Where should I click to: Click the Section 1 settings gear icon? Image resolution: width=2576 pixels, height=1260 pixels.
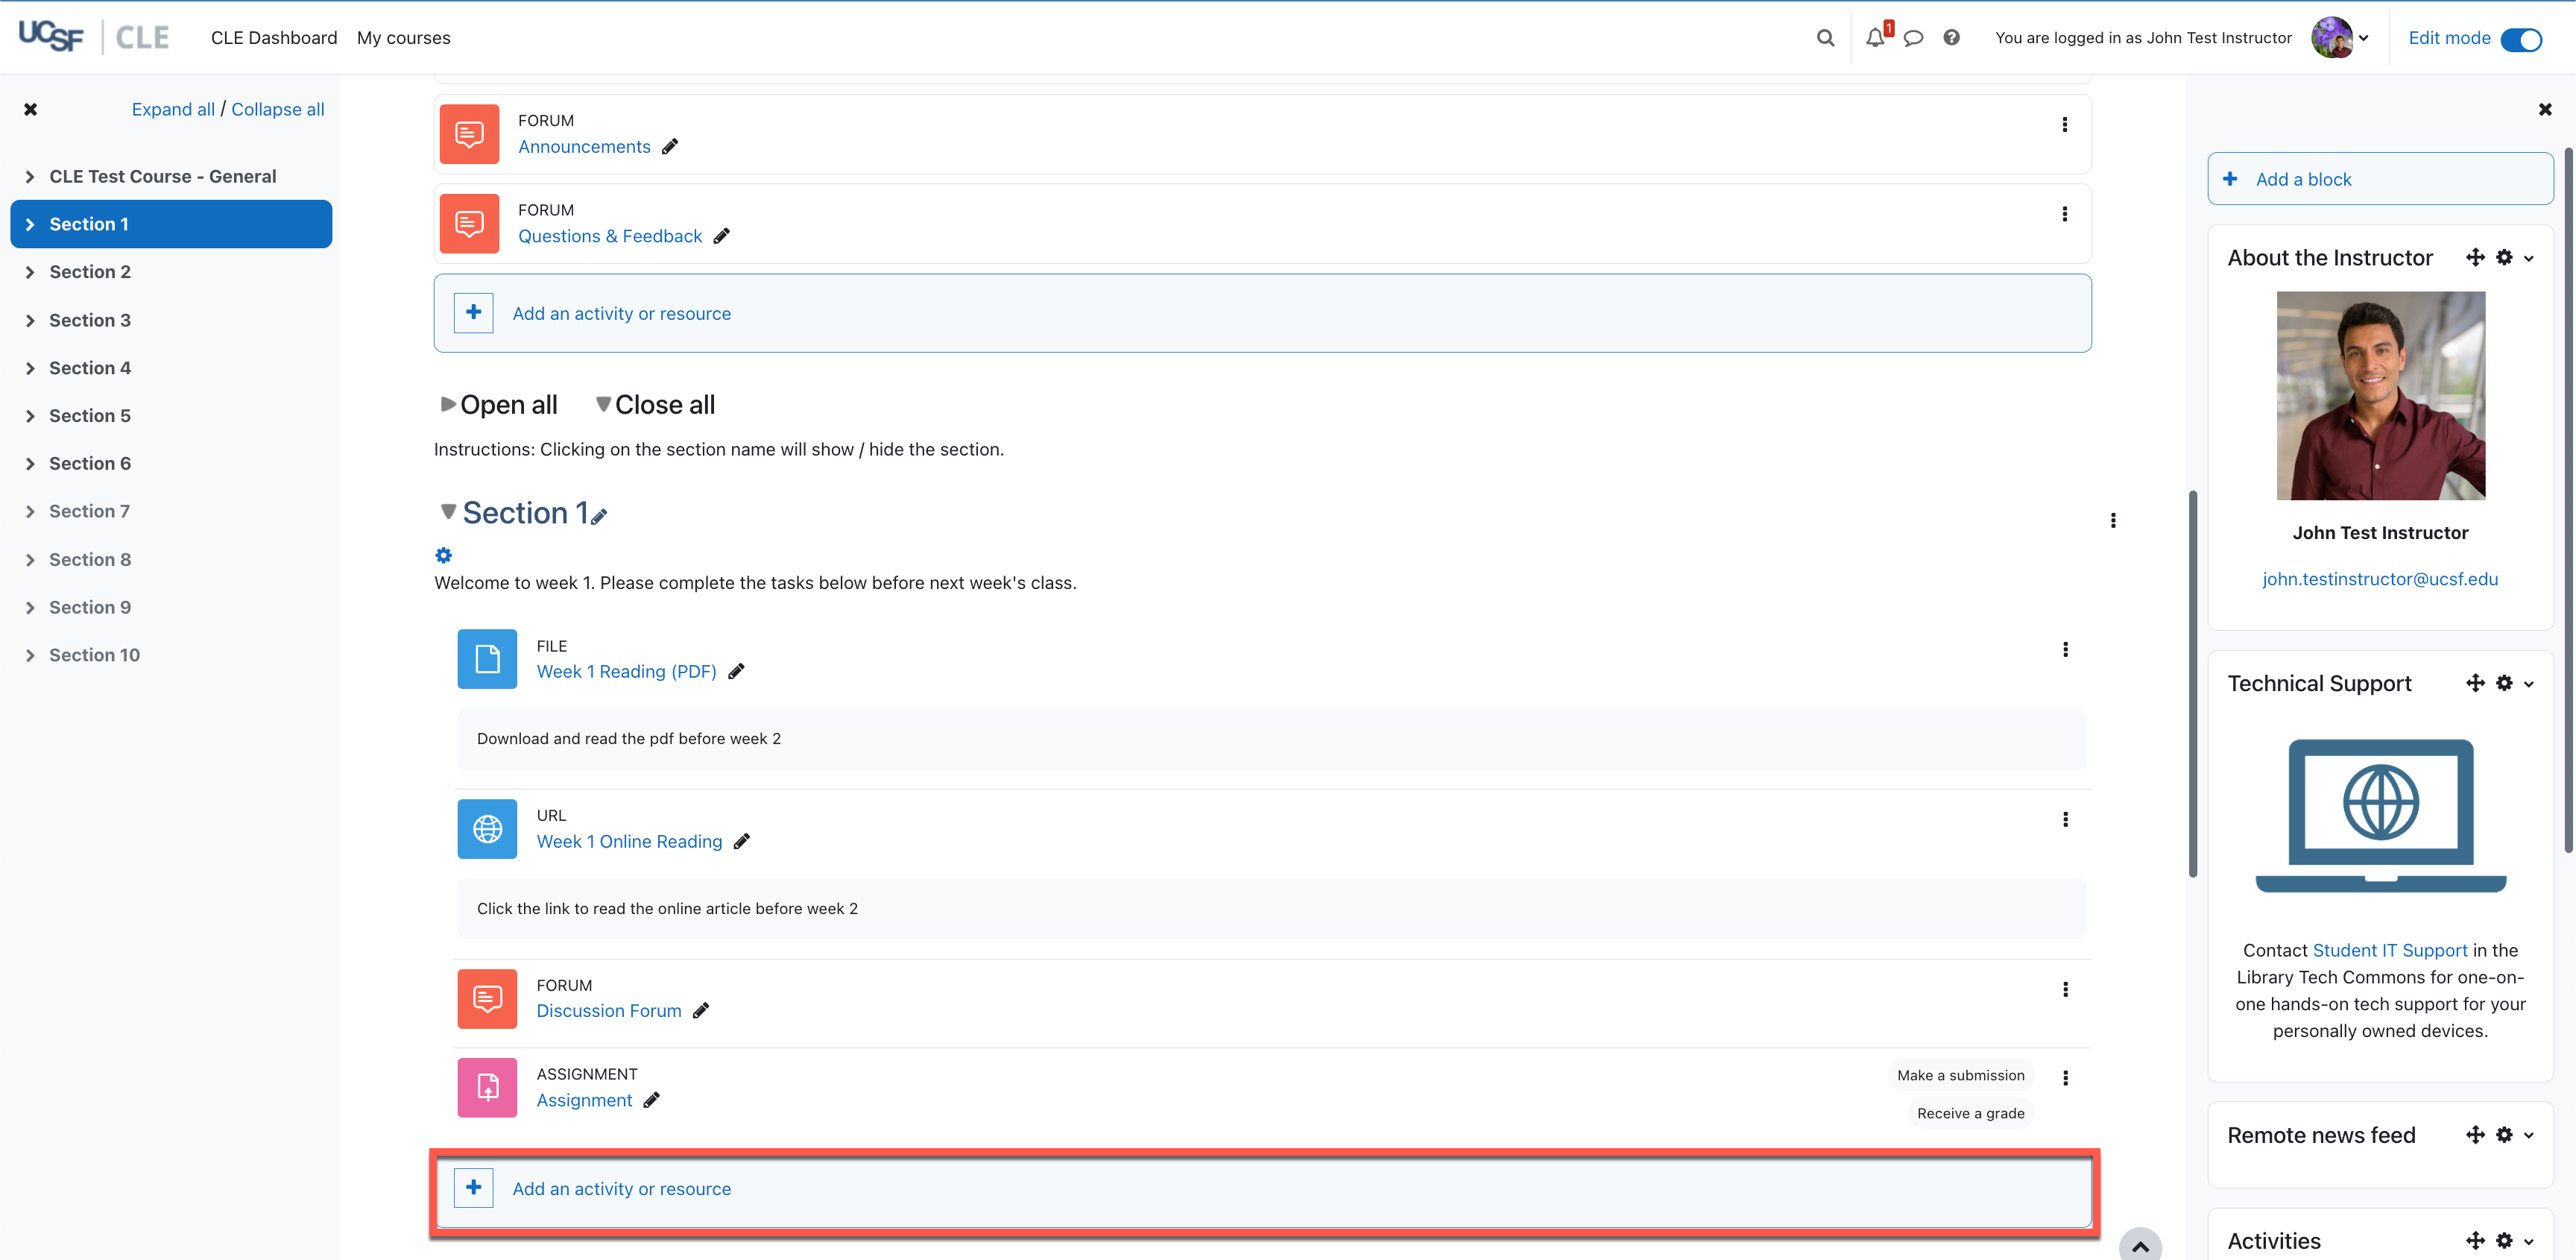(443, 555)
